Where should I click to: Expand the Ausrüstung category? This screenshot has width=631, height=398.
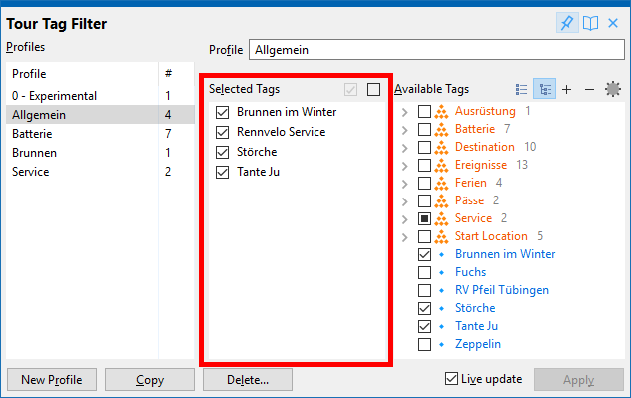[x=405, y=112]
